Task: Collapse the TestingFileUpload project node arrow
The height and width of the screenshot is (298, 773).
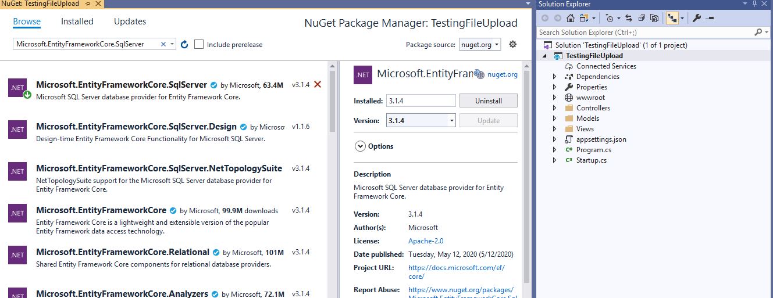Action: point(545,56)
